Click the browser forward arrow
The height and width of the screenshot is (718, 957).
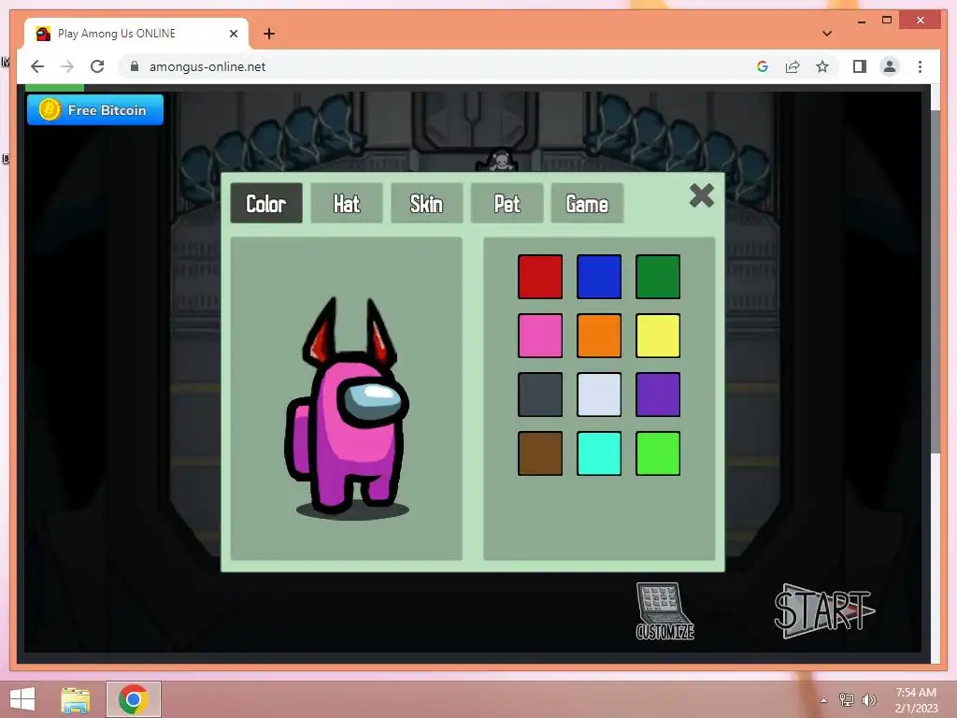click(67, 66)
